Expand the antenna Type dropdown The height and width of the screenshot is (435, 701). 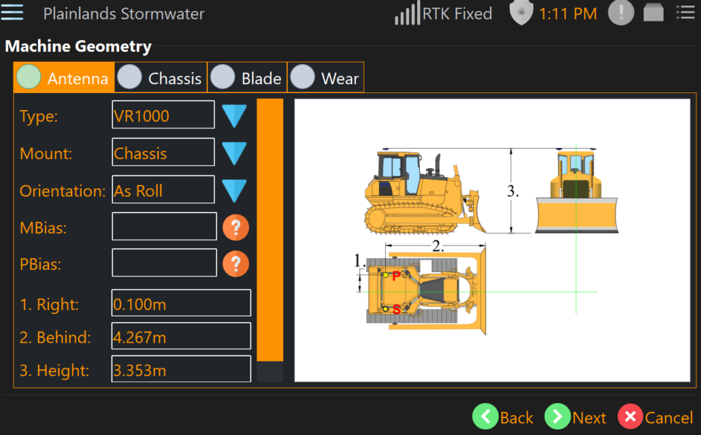pos(234,116)
